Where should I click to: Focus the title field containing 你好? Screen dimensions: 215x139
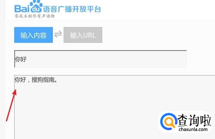pyautogui.click(x=101, y=59)
